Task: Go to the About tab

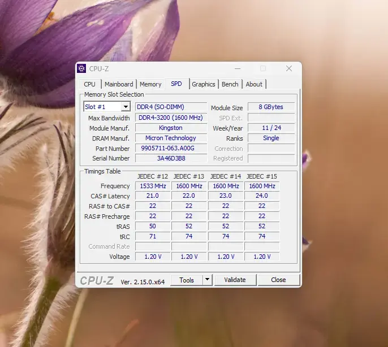Action: pos(254,84)
